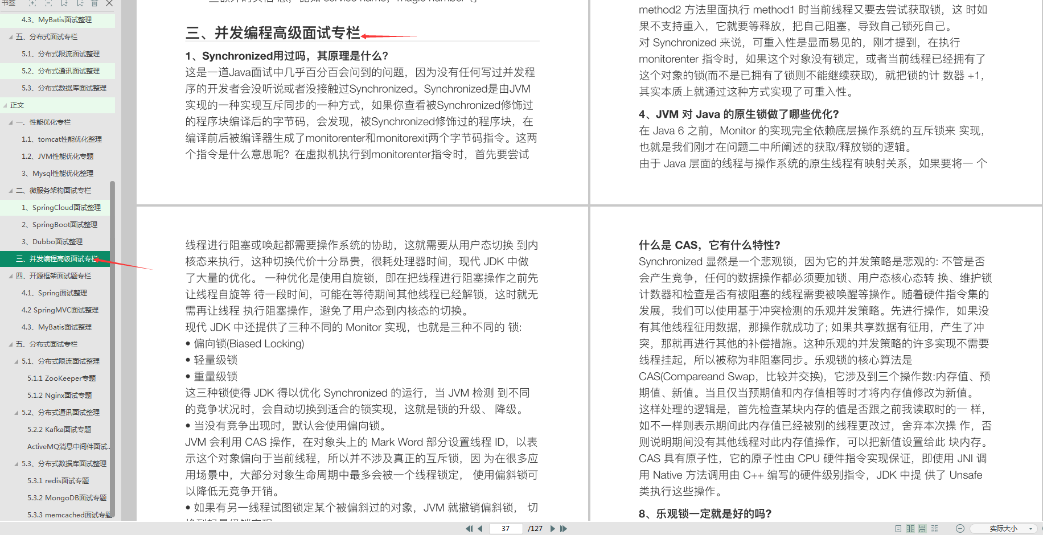Viewport: 1043px width, 535px height.
Task: Open bookmark 4.2 SpringMVC面试整理
Action: click(60, 310)
